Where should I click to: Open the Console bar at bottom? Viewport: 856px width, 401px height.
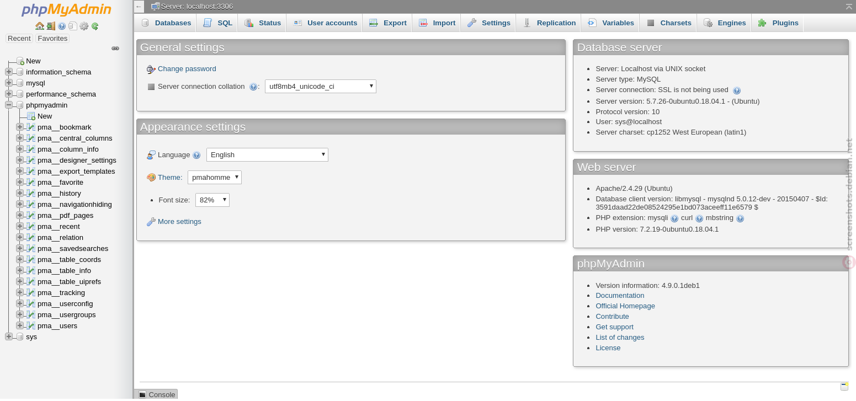pos(156,394)
